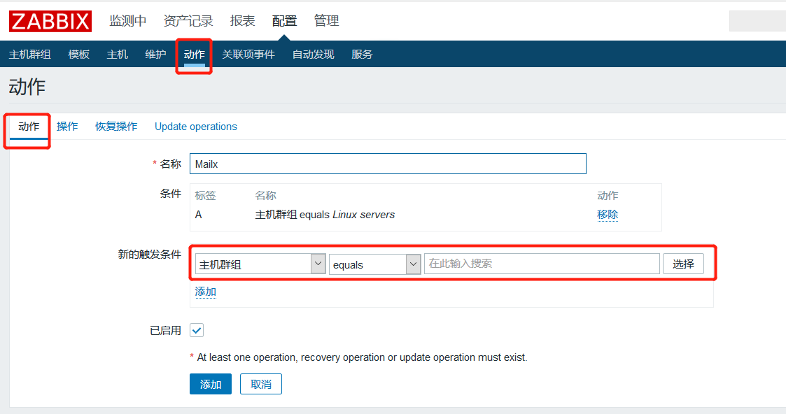Go to 维护 submenu
This screenshot has width=786, height=414.
[x=155, y=54]
